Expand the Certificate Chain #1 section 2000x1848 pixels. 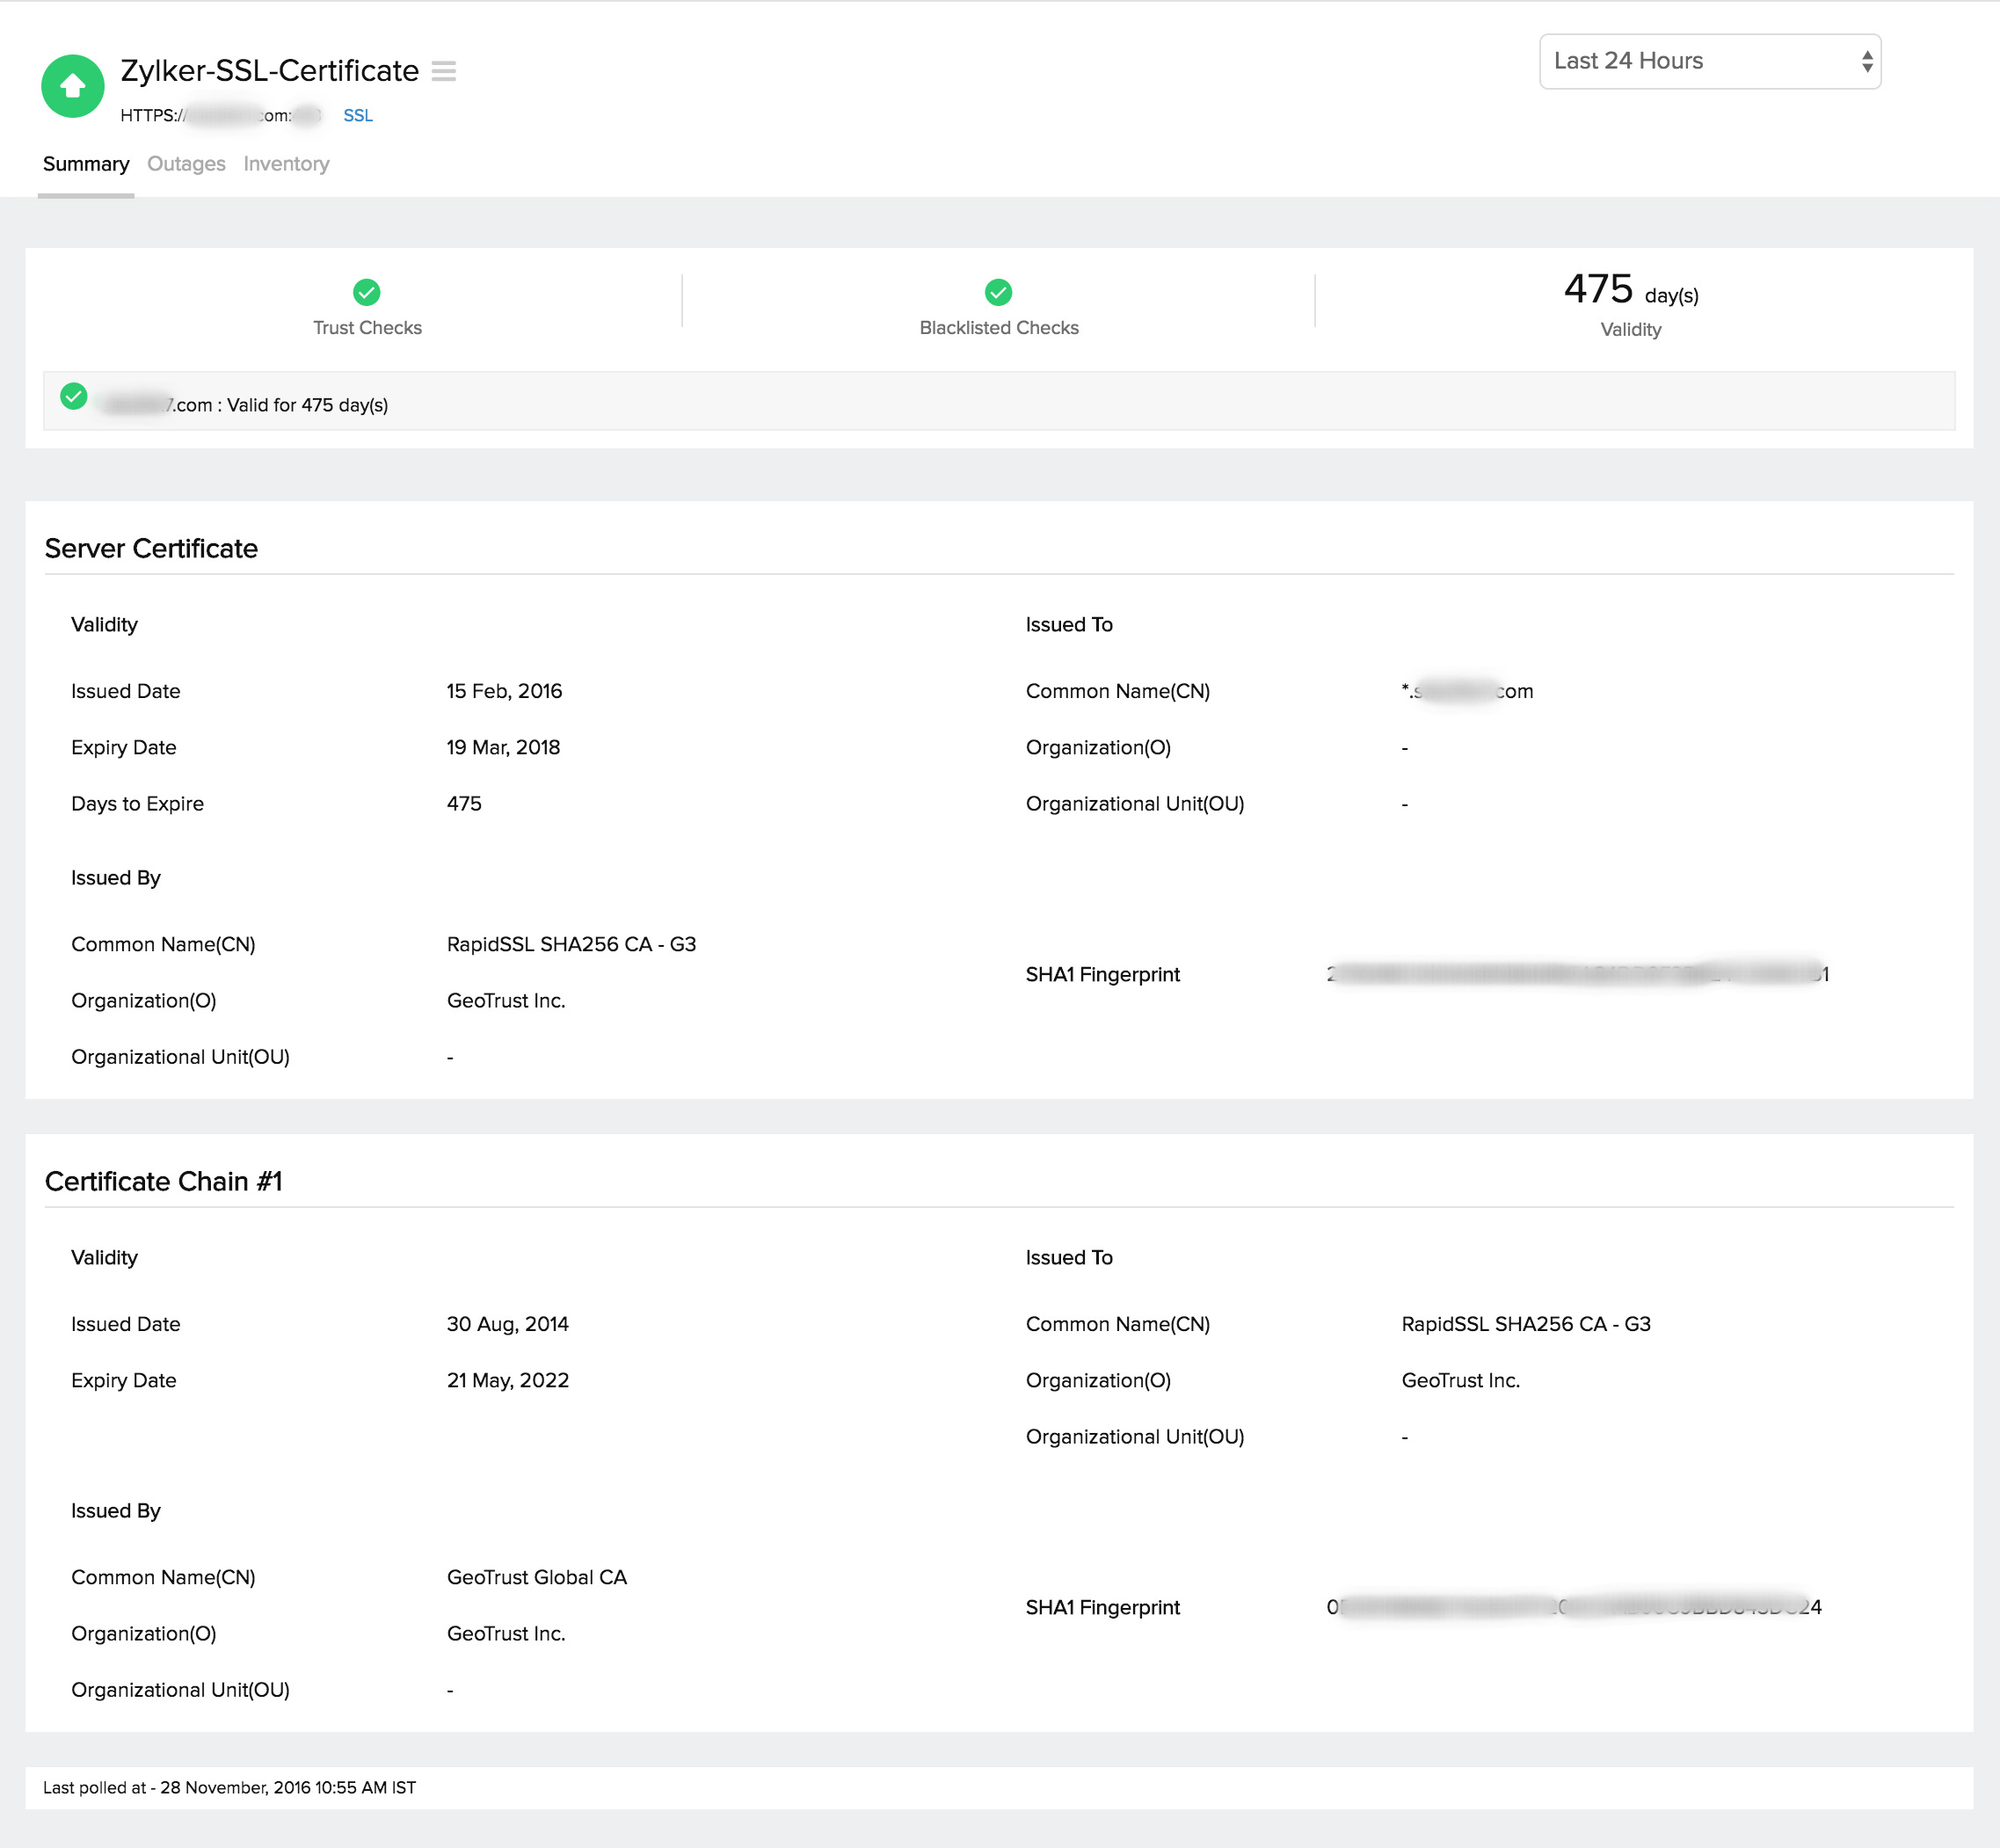(164, 1181)
